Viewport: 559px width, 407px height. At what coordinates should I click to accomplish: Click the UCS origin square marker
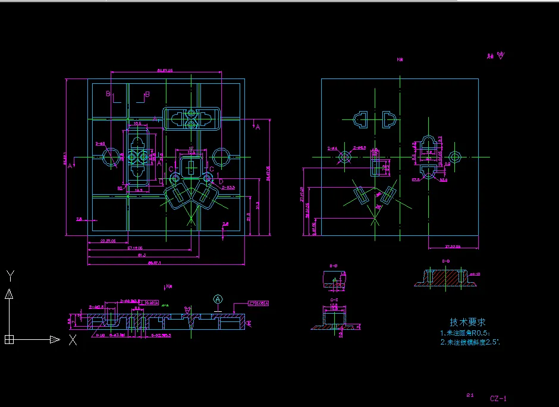point(9,339)
